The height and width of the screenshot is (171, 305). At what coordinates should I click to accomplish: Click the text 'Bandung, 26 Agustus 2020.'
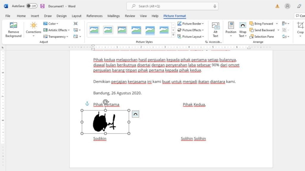(x=117, y=93)
